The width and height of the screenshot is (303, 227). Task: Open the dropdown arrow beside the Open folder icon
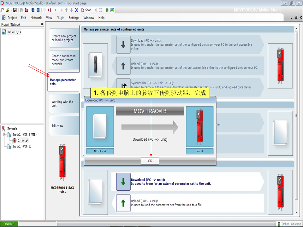point(11,10)
